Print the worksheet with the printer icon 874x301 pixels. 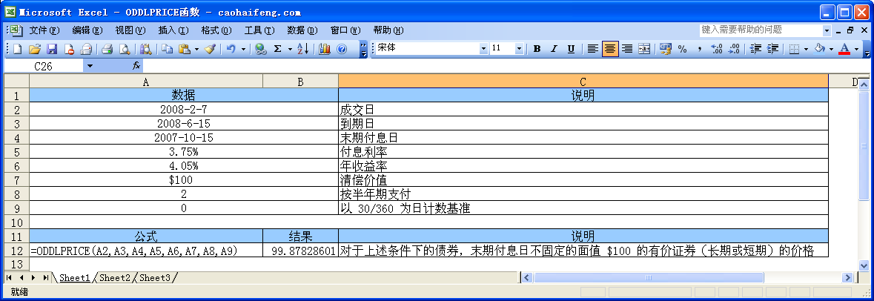[107, 49]
